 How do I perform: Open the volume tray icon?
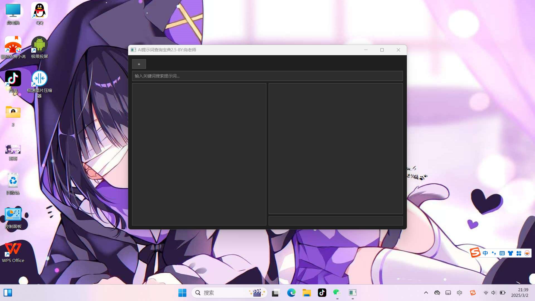coord(494,293)
